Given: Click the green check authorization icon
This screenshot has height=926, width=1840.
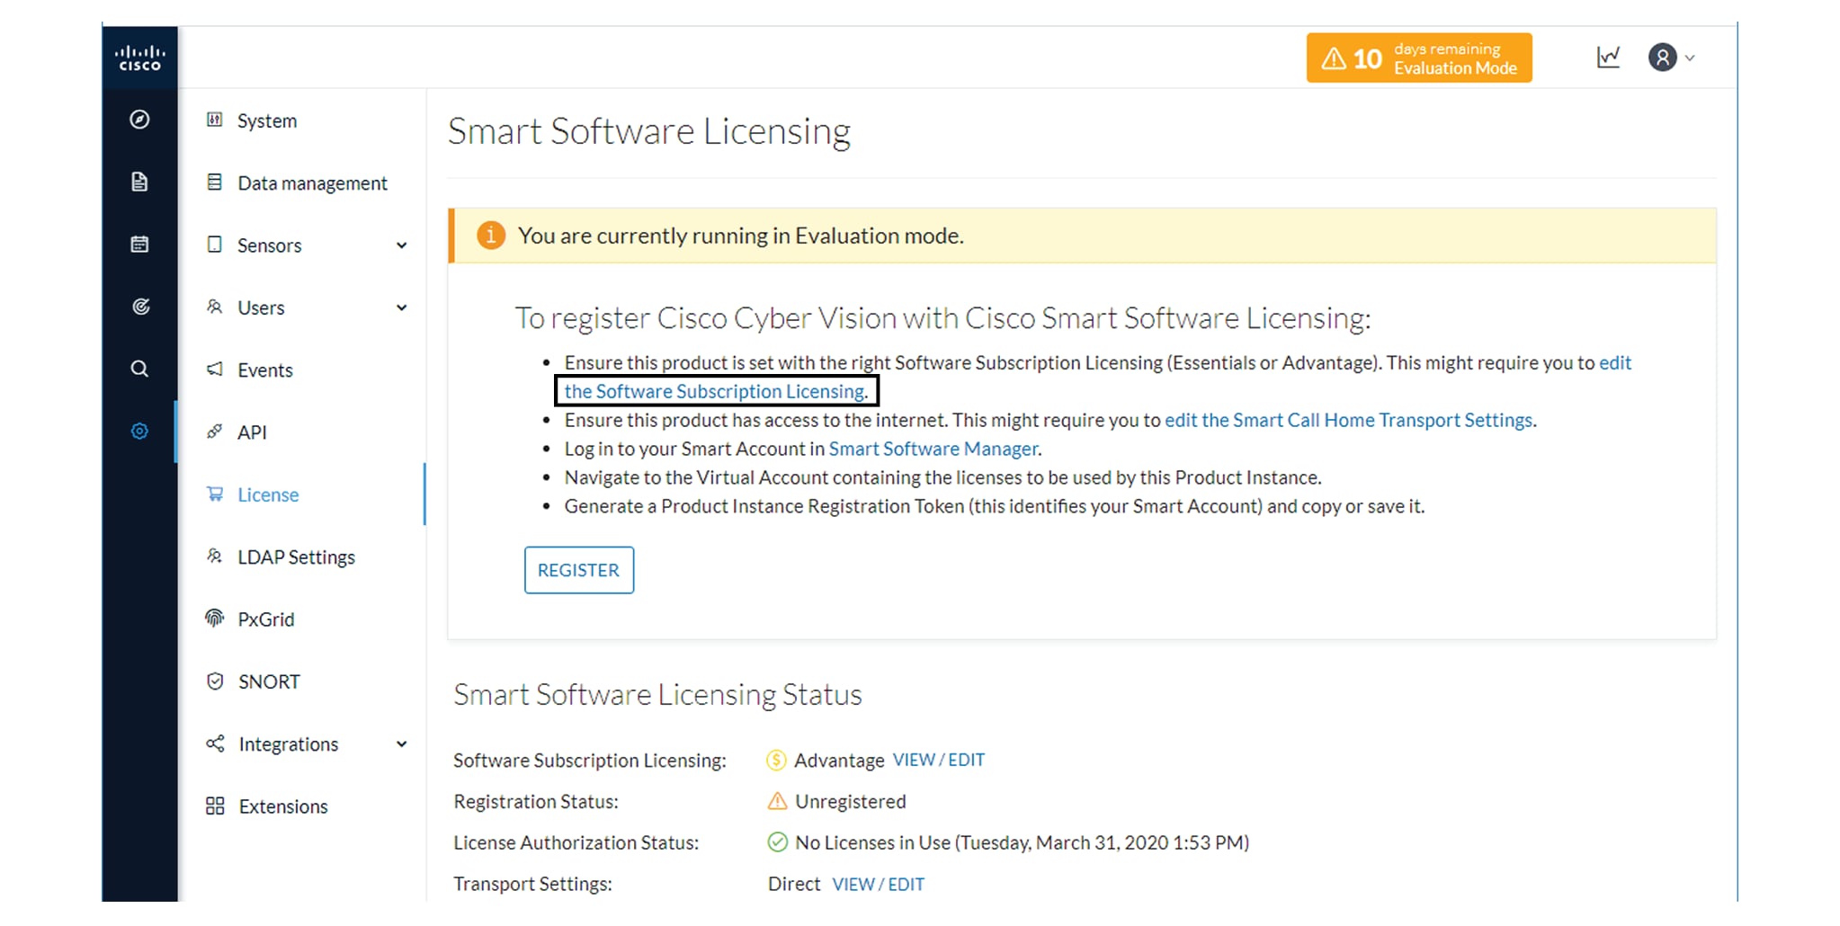Looking at the screenshot, I should (x=777, y=842).
